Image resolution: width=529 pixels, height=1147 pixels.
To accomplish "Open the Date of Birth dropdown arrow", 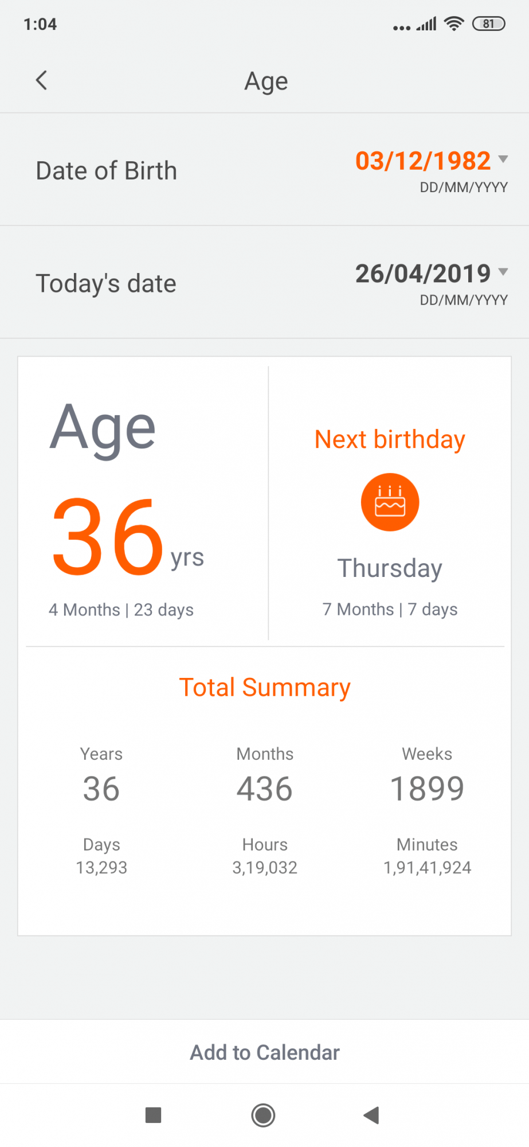I will tap(503, 159).
